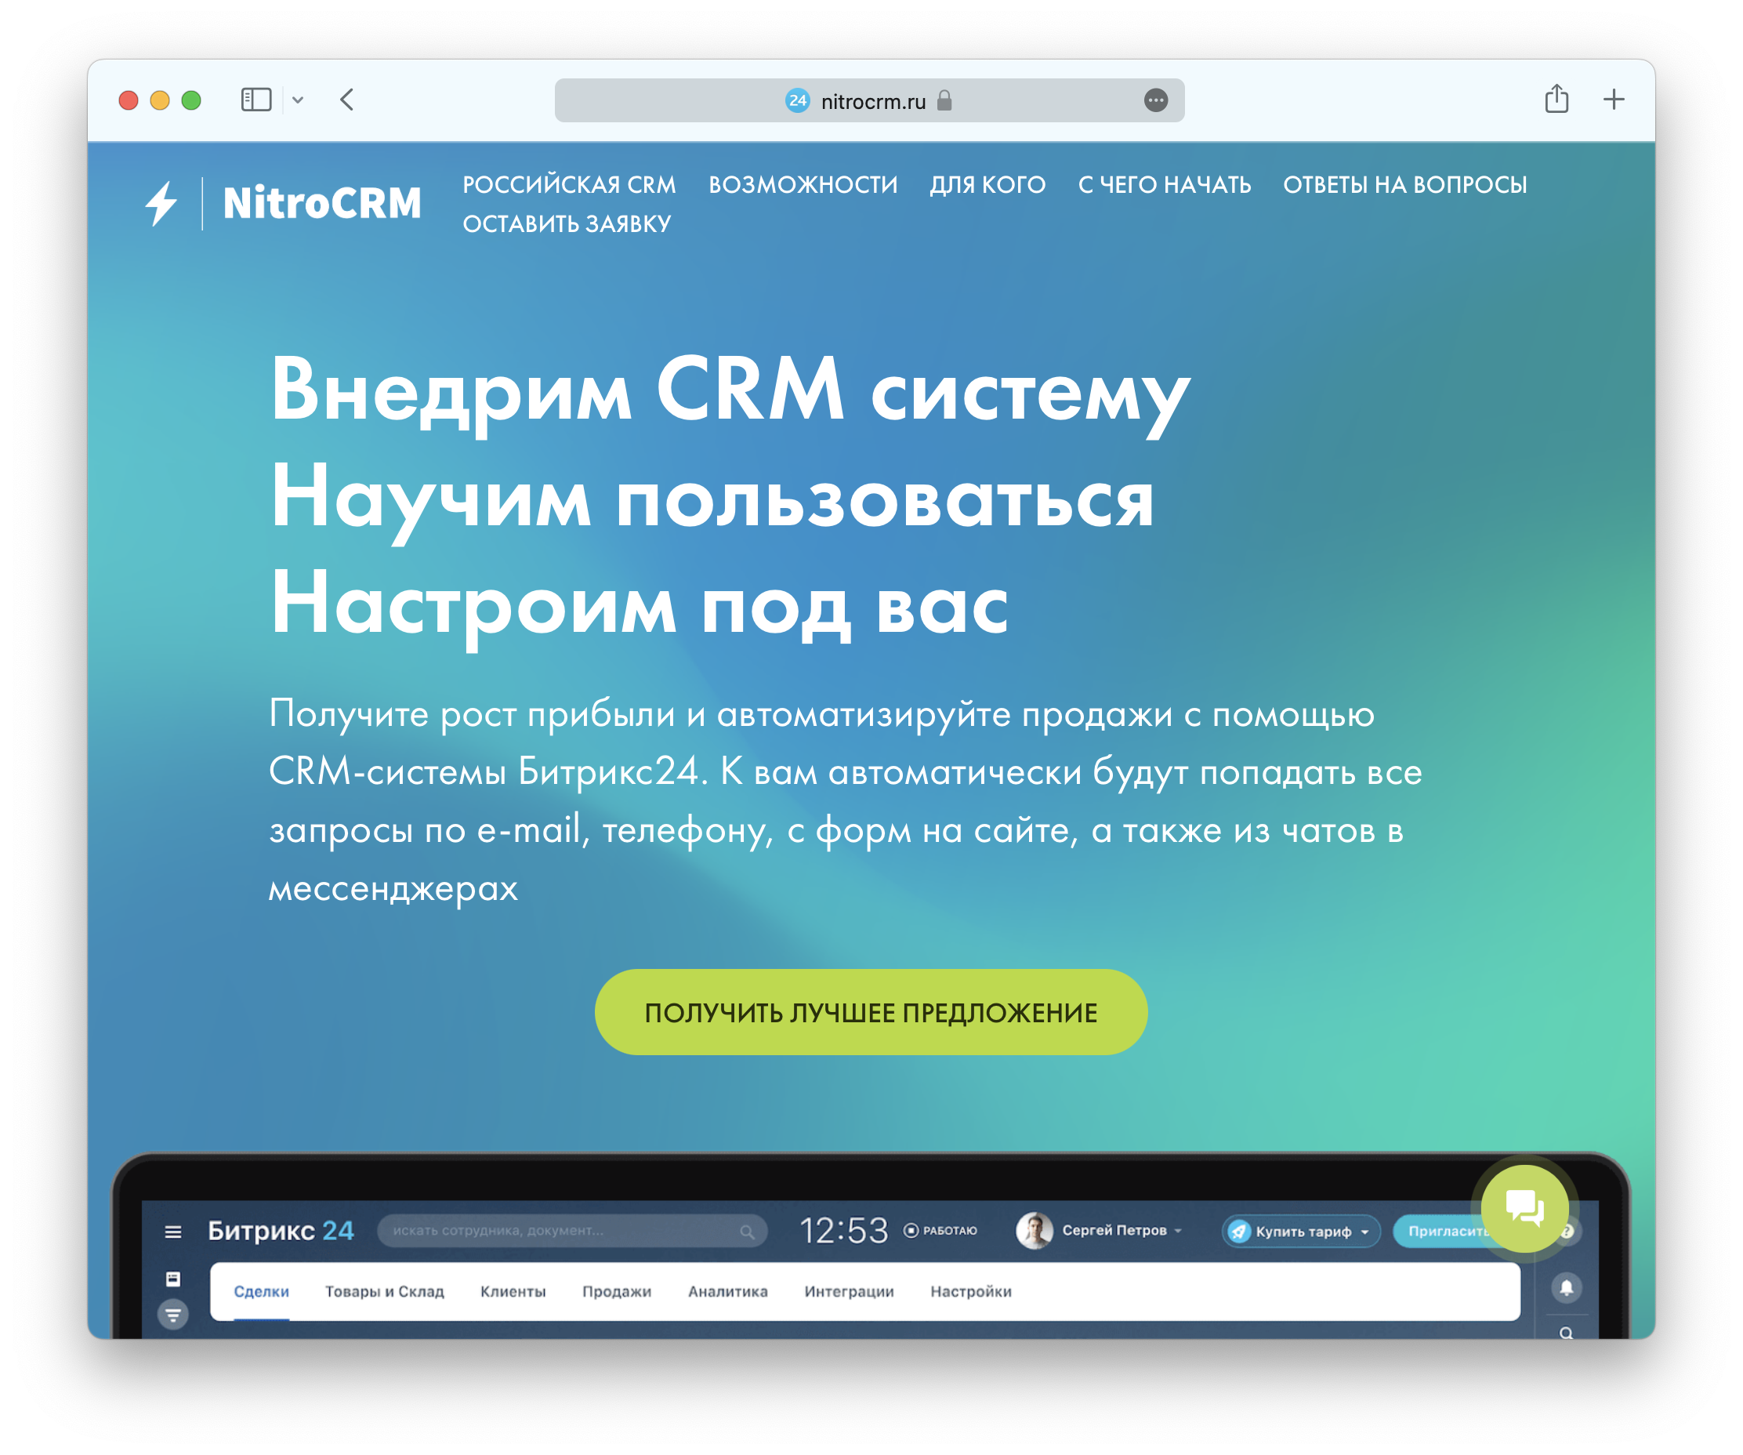Click the notification bell icon in mockup

[1567, 1288]
